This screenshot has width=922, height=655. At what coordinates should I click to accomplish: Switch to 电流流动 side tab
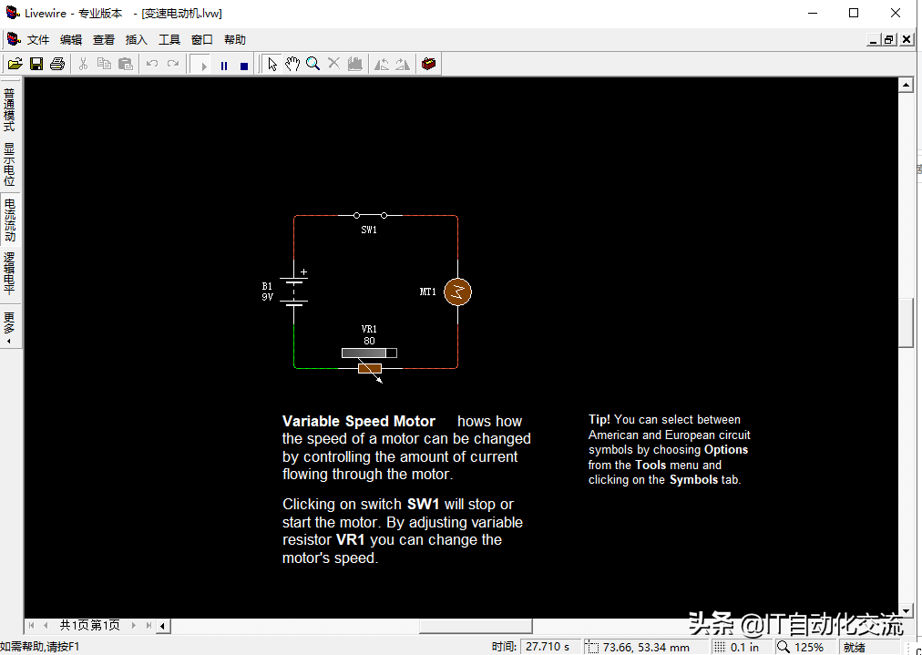point(9,219)
